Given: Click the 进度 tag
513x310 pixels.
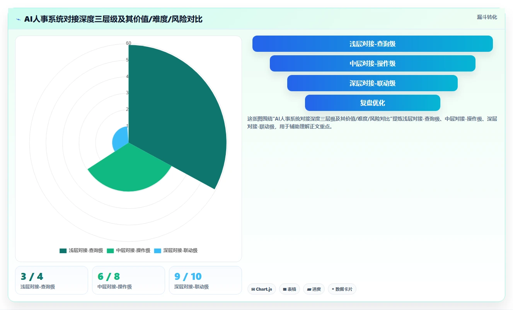Looking at the screenshot, I should (314, 289).
